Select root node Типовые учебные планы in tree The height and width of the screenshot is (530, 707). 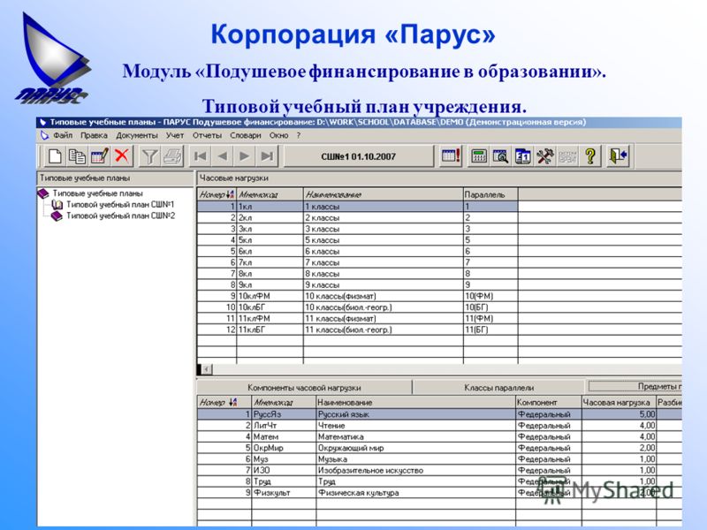click(x=97, y=193)
